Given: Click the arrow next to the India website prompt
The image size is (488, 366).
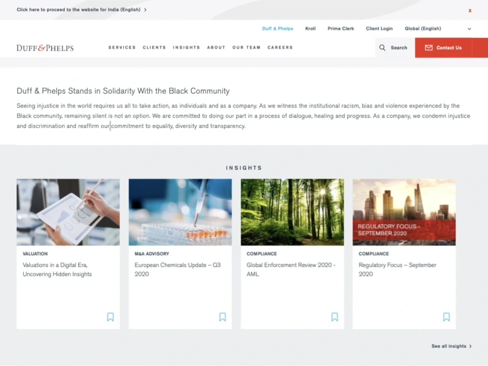Looking at the screenshot, I should 145,10.
